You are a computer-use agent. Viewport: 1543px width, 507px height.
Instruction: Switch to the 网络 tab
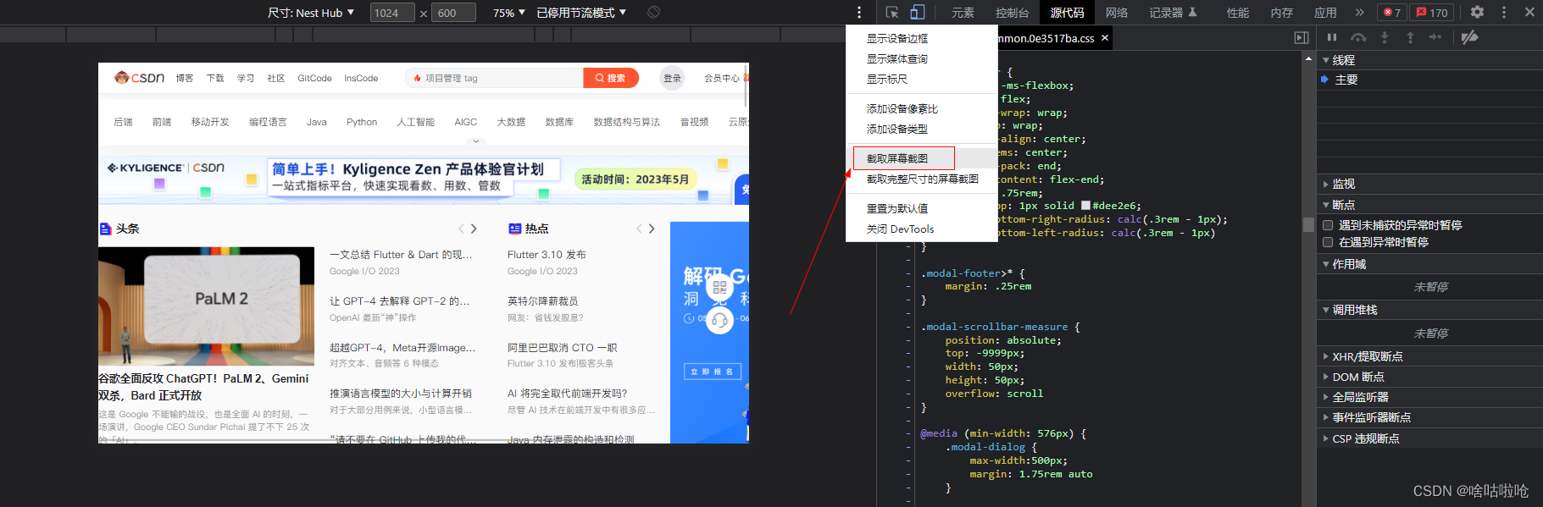pyautogui.click(x=1117, y=13)
